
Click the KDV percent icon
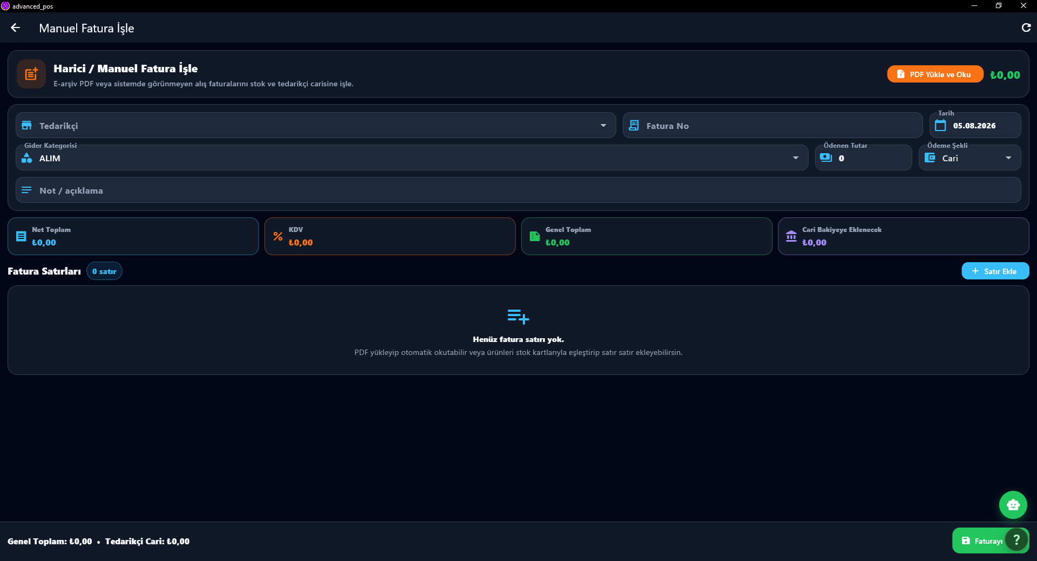click(278, 236)
